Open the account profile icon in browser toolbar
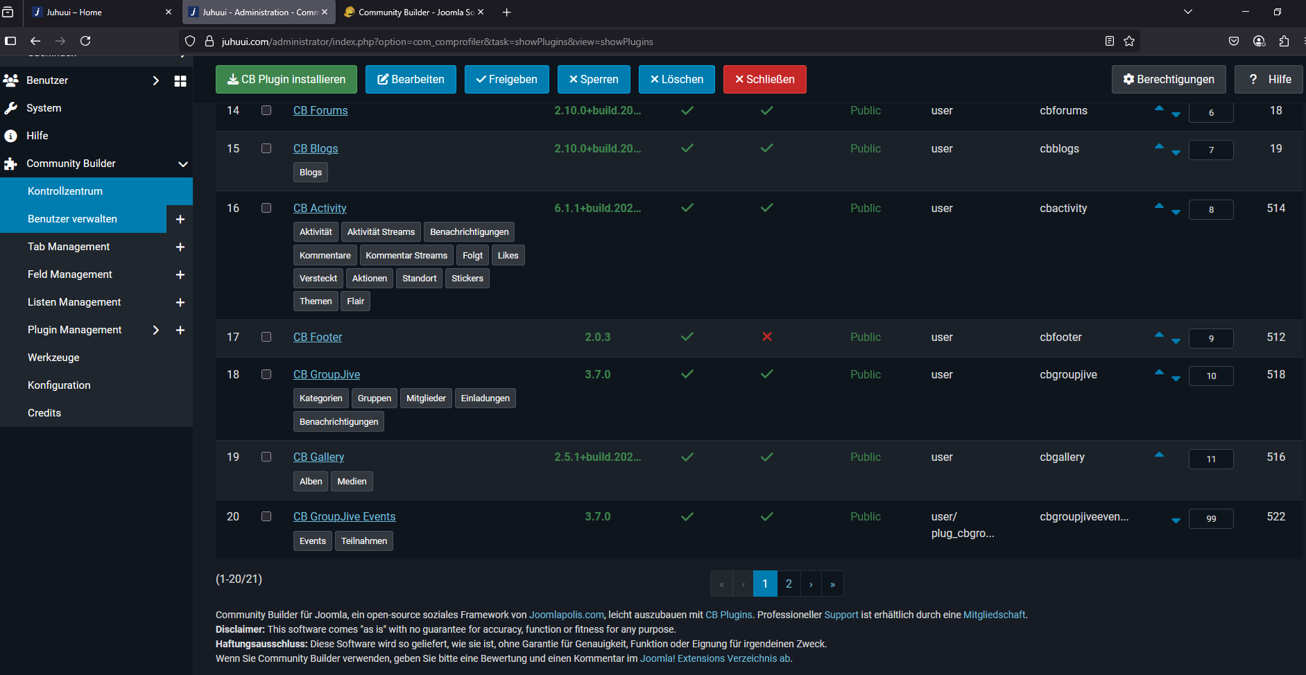This screenshot has height=675, width=1306. tap(1260, 42)
